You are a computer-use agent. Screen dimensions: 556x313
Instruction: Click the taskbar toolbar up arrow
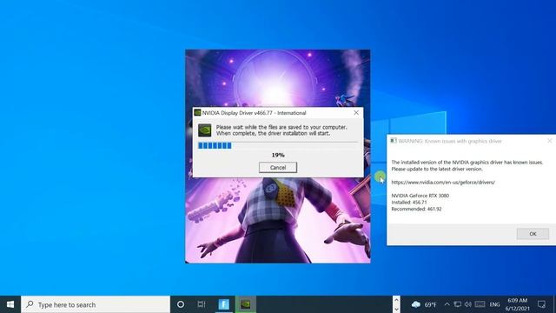396,300
